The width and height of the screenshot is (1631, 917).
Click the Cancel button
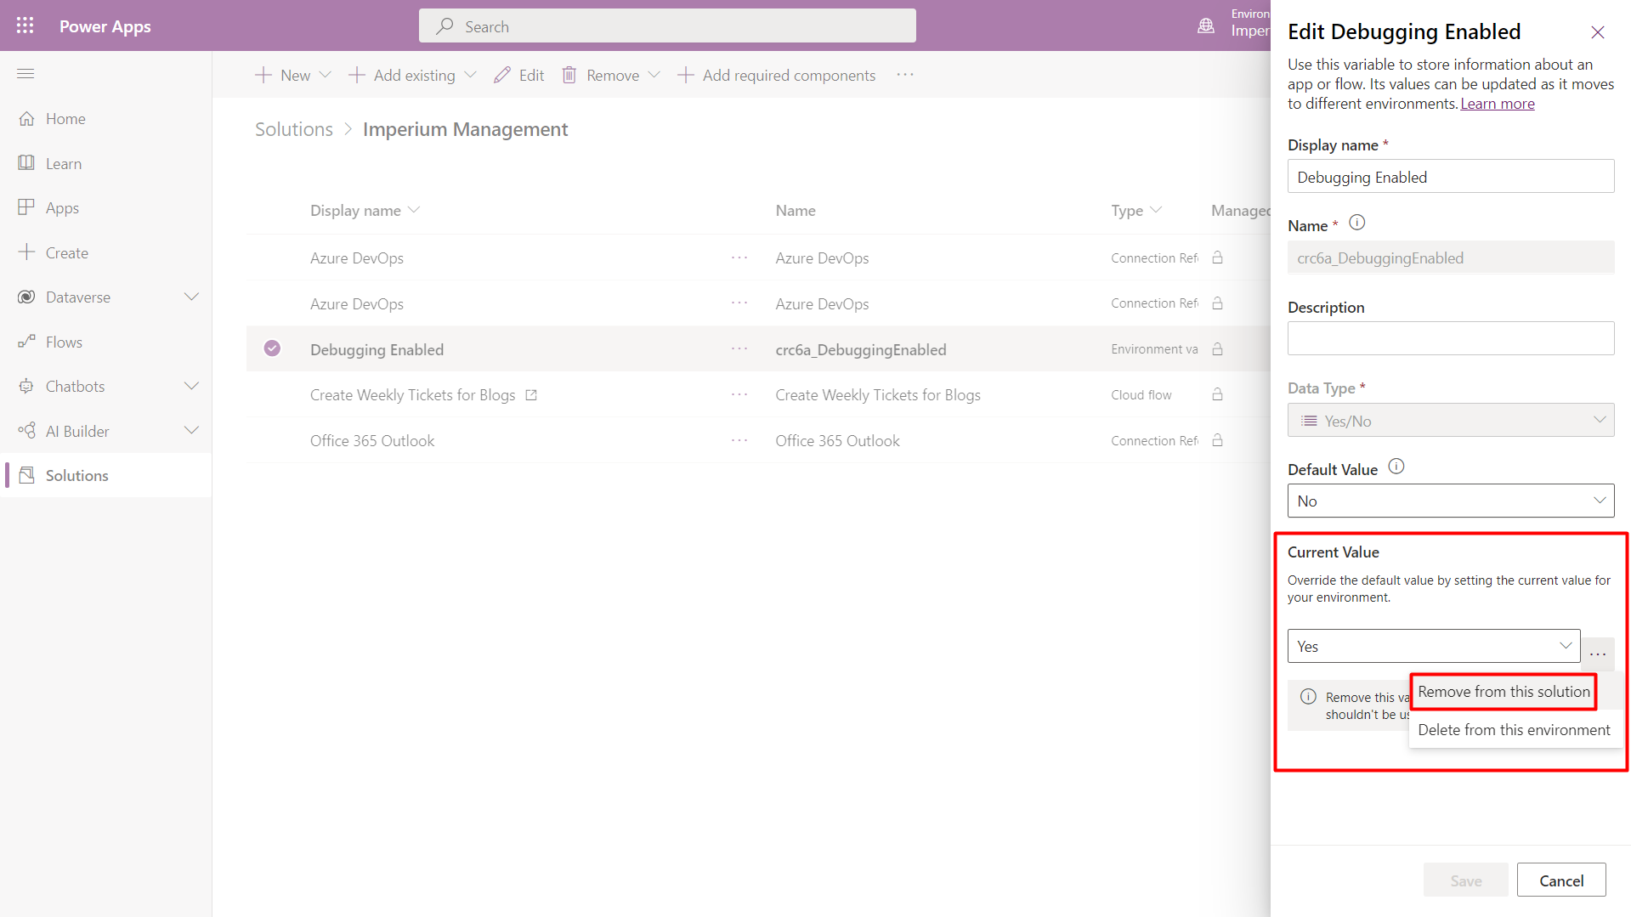coord(1560,880)
